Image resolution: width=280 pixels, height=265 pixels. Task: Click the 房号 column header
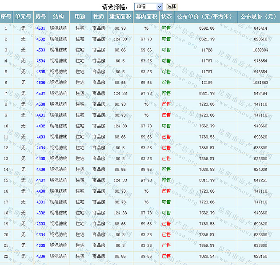click(x=40, y=17)
